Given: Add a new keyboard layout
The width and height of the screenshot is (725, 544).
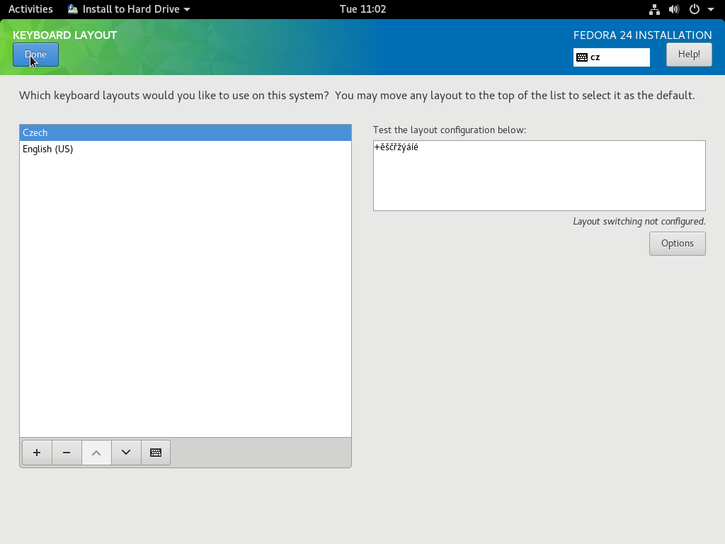Looking at the screenshot, I should (37, 453).
